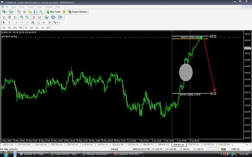Switch chart to line chart

pos(15,17)
